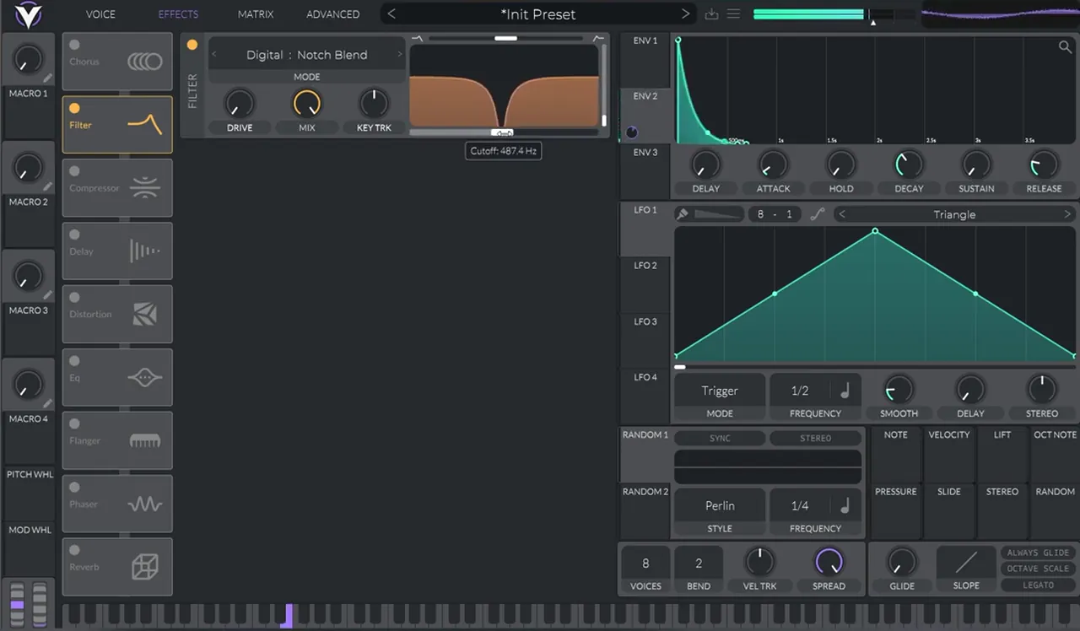The image size is (1080, 631).
Task: Click the LFO grid size 8 - 1 field
Action: (x=775, y=214)
